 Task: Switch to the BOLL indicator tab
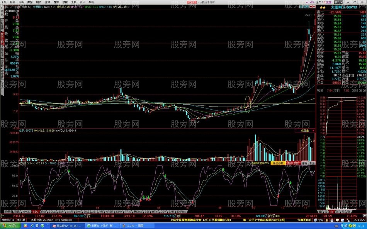[x=52, y=212]
